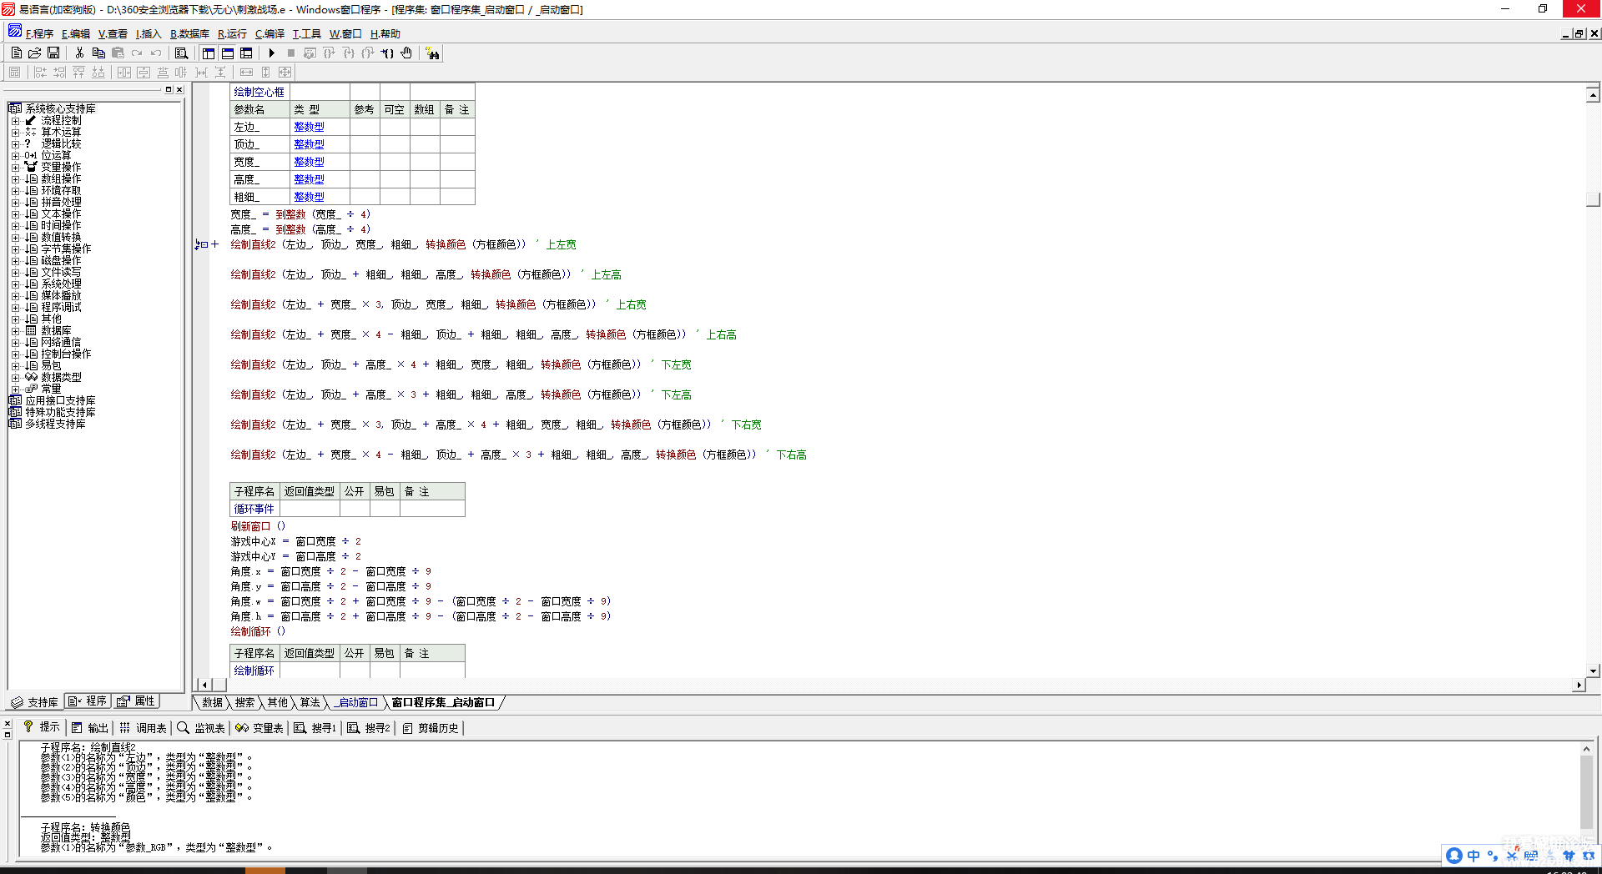Click the code editor vertical scrollbar thumb
This screenshot has width=1602, height=874.
1593,199
